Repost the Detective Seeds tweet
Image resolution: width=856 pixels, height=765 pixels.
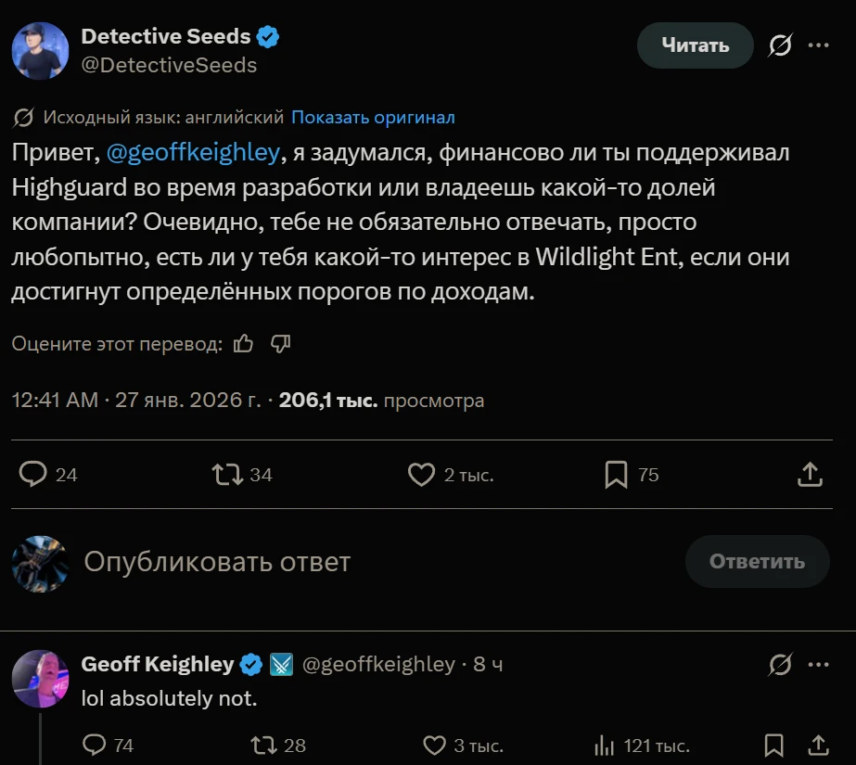pos(227,475)
